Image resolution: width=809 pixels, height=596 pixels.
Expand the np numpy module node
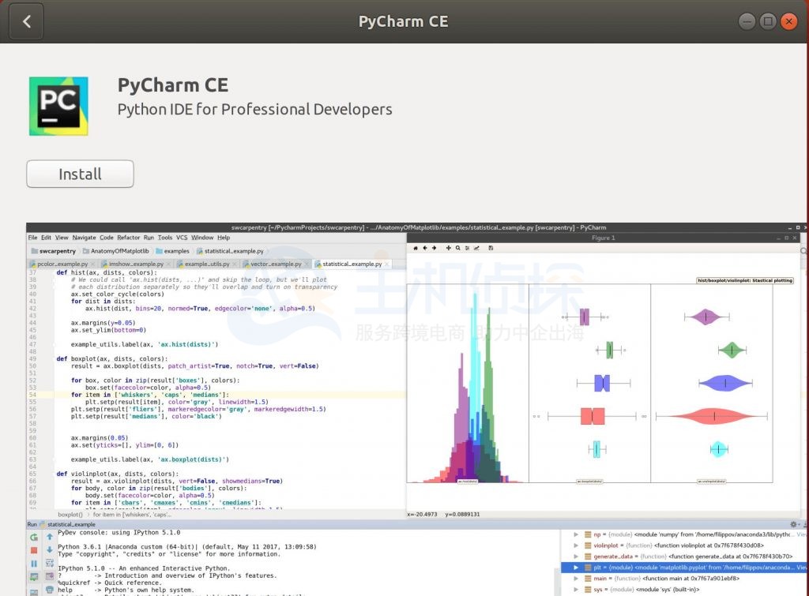point(576,535)
